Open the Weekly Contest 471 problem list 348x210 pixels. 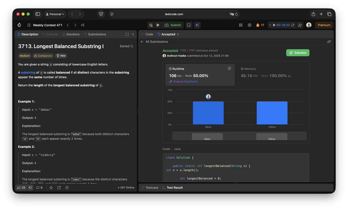click(45, 25)
